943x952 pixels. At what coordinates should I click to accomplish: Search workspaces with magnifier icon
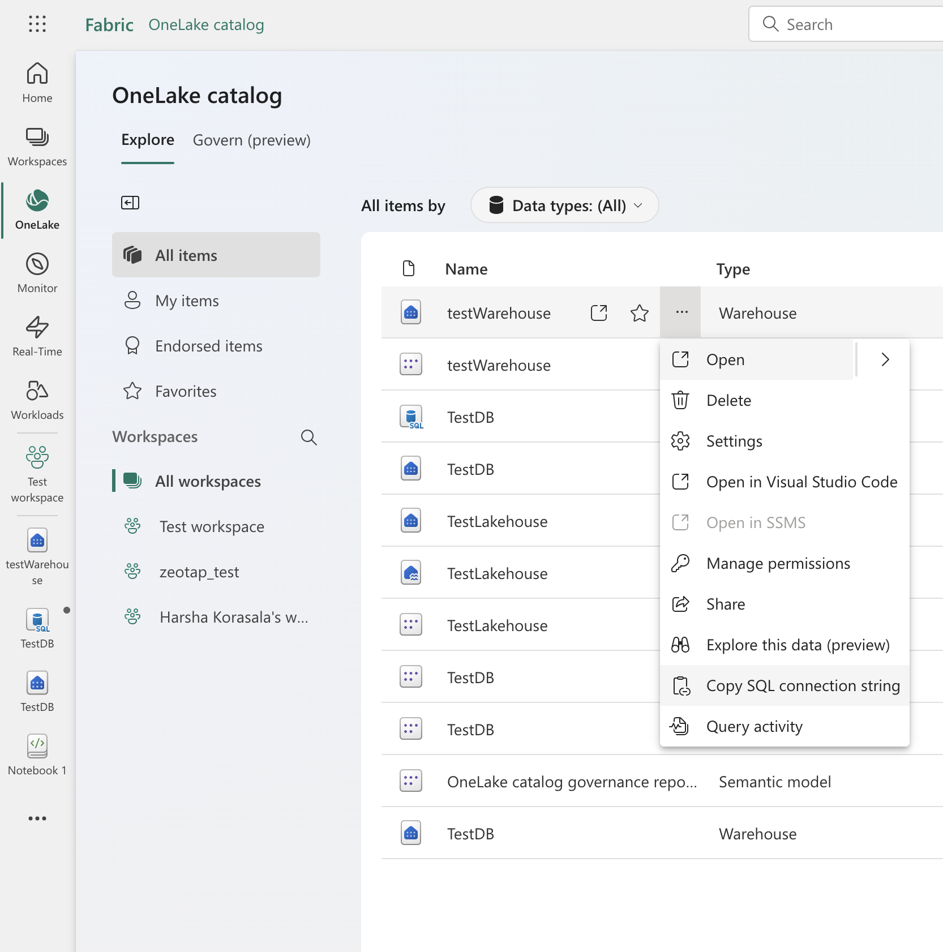pyautogui.click(x=308, y=437)
